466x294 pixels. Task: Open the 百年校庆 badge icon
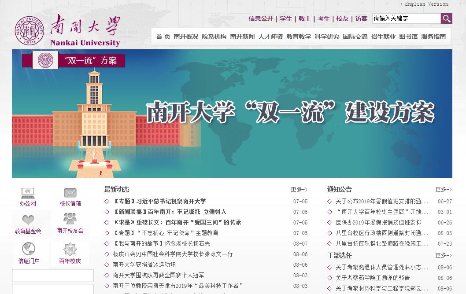[70, 250]
